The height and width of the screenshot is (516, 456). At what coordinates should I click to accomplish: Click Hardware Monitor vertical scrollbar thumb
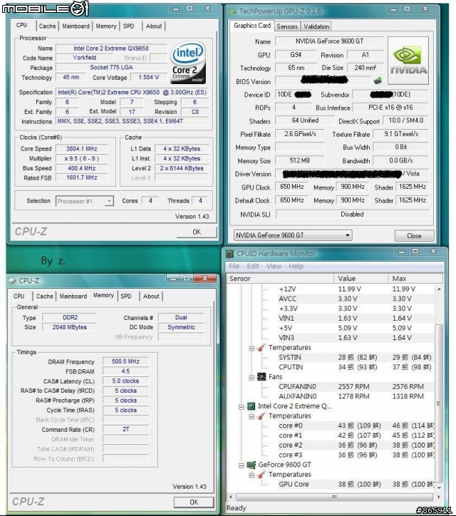[x=439, y=403]
